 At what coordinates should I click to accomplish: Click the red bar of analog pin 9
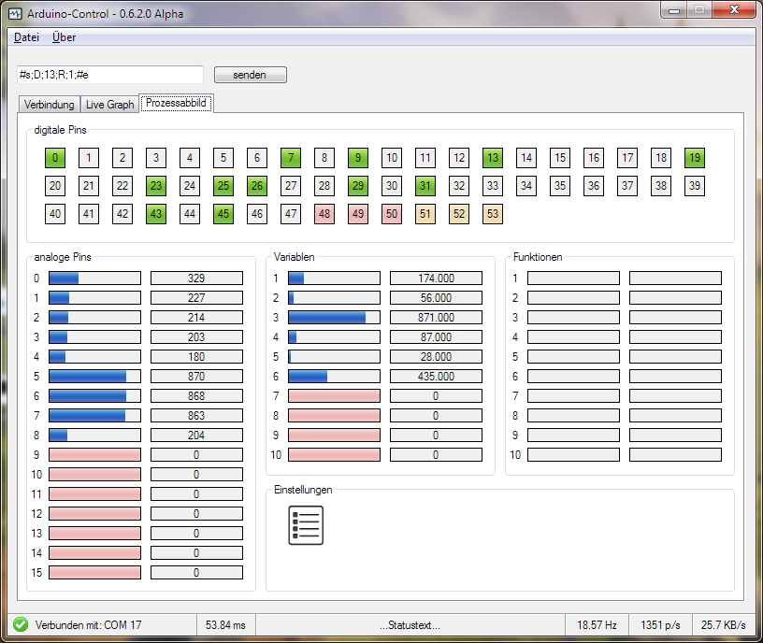tap(94, 455)
